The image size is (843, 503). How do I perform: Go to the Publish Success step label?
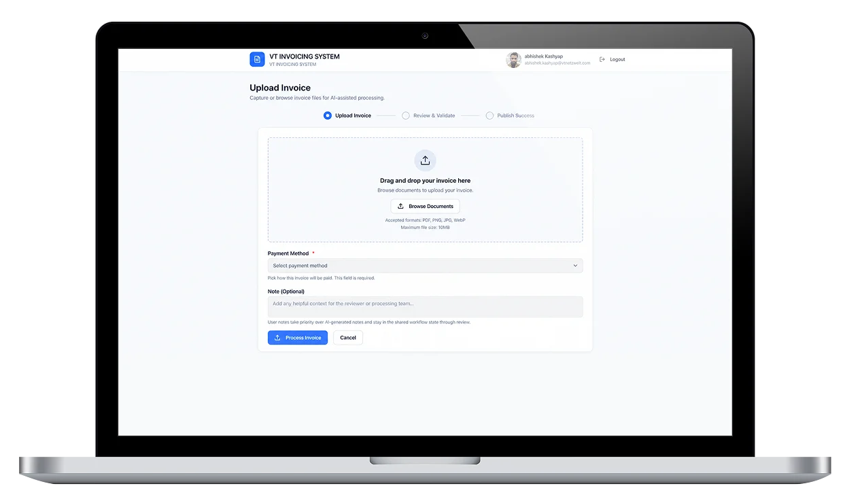[x=516, y=116]
